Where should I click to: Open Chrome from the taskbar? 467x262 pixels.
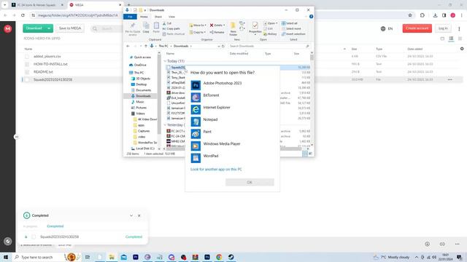pyautogui.click(x=219, y=257)
